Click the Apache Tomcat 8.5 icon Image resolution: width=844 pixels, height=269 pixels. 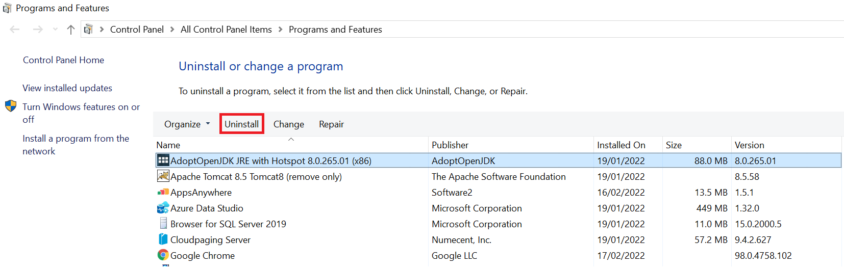tap(163, 176)
